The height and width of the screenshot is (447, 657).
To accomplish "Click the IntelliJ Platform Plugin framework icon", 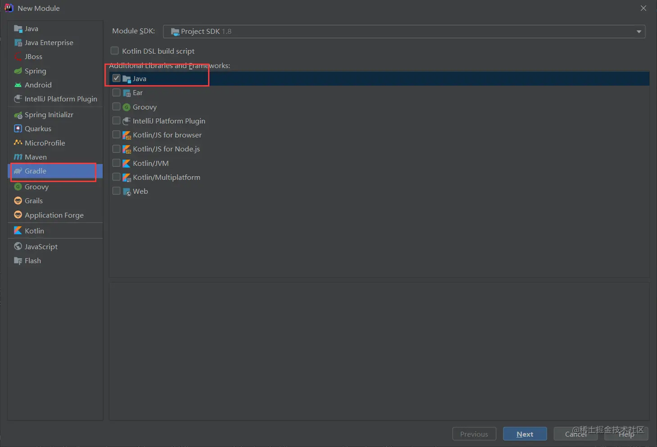I will click(x=127, y=121).
